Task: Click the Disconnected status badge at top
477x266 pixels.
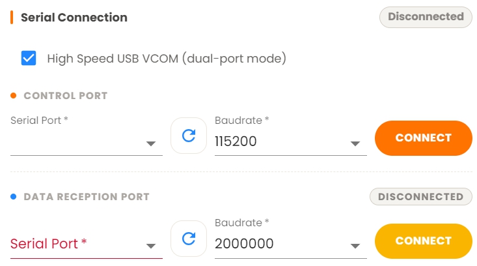Action: click(x=426, y=17)
